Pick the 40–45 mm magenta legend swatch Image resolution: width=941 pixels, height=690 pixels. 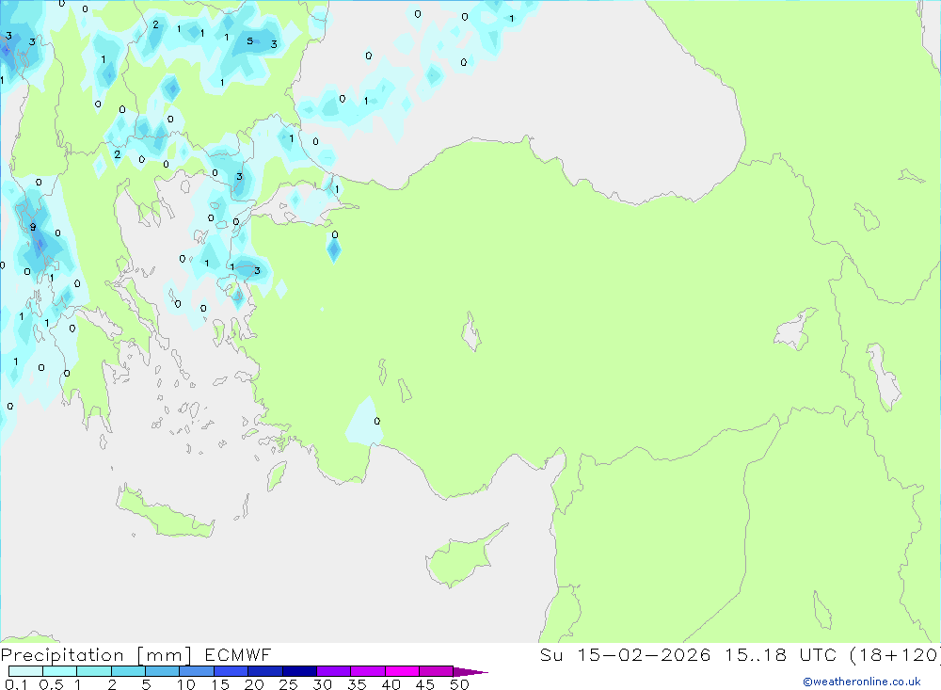point(402,671)
